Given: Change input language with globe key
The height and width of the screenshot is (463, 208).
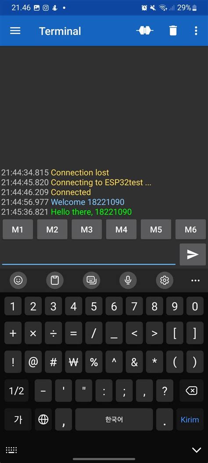Looking at the screenshot, I should [x=43, y=419].
